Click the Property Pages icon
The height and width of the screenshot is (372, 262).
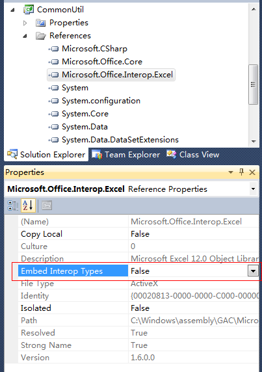(47, 206)
